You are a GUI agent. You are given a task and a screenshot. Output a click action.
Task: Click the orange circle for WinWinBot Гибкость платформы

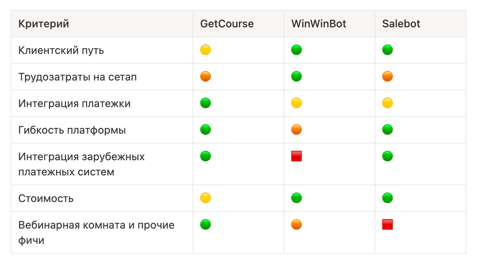[x=297, y=130]
